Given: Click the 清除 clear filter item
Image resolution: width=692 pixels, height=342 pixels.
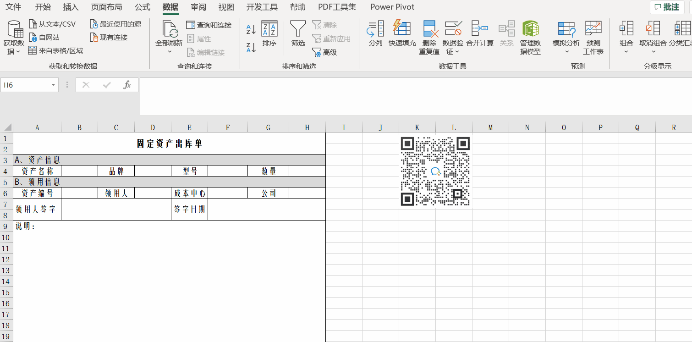Looking at the screenshot, I should [x=324, y=25].
